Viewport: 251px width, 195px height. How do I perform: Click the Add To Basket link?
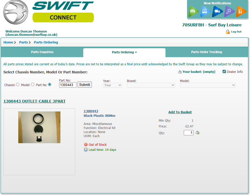pos(180,112)
